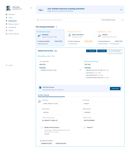
Task: Expand the Peter Parker account chevron
Action: pyautogui.click(x=31, y=8)
